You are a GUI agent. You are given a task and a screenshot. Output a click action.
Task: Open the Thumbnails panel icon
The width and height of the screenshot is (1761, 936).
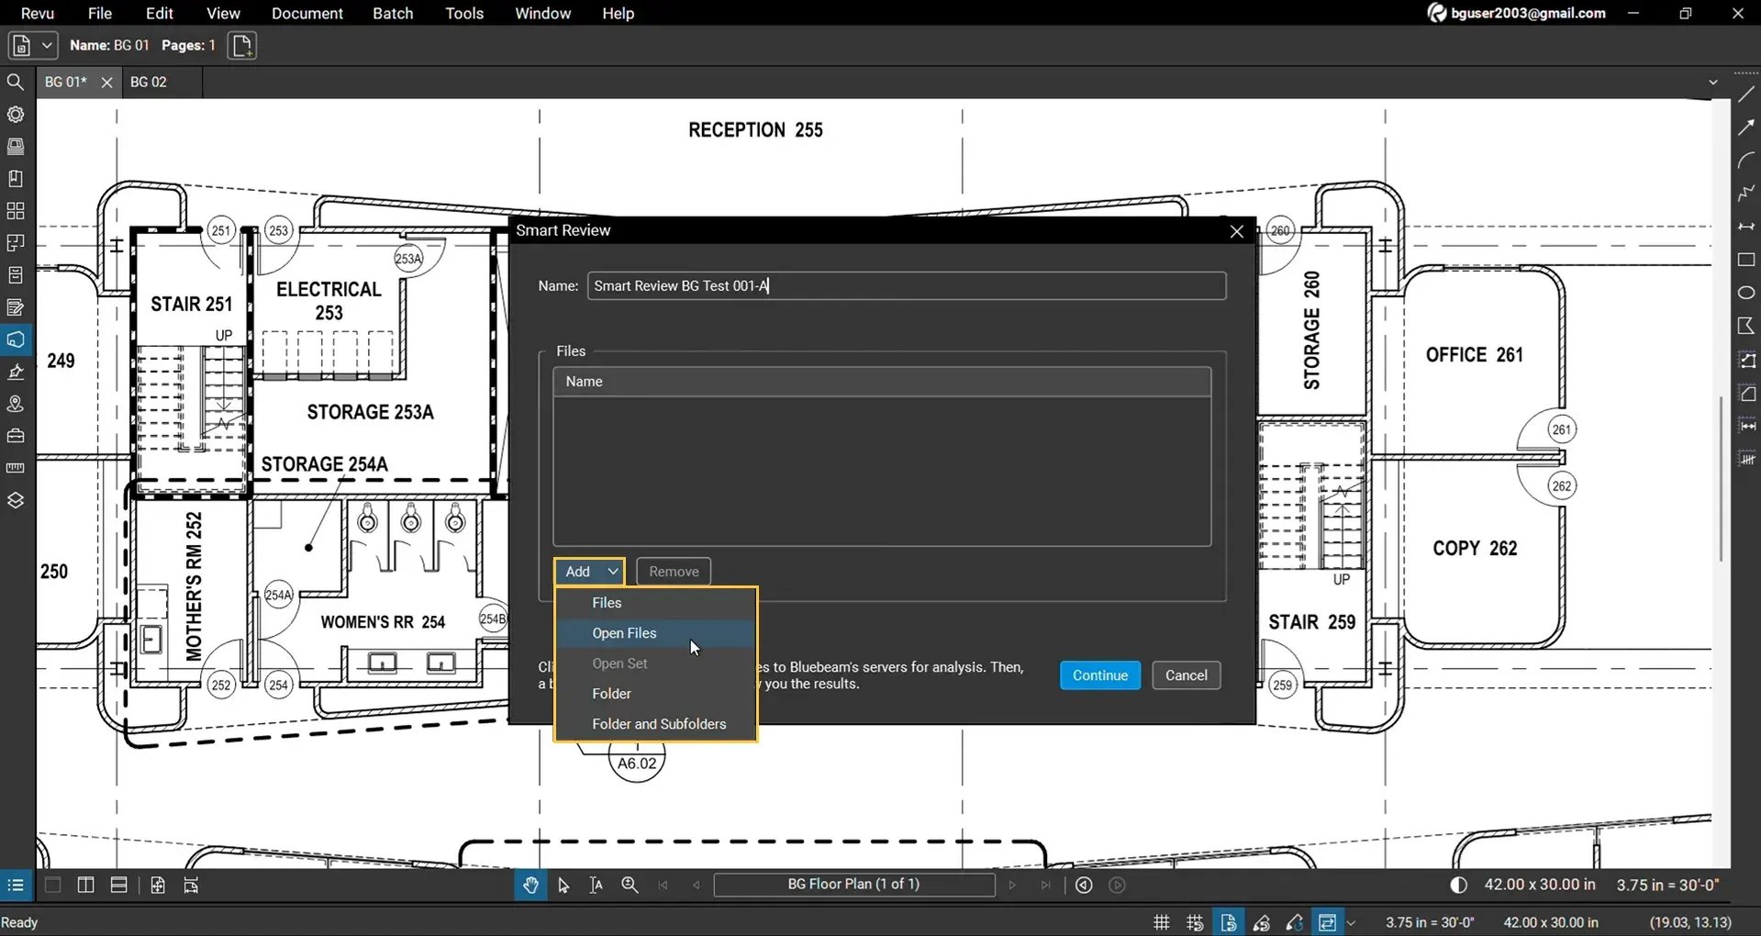[x=16, y=147]
